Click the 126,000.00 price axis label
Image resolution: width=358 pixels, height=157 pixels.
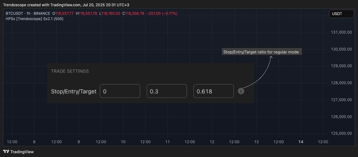(341, 117)
